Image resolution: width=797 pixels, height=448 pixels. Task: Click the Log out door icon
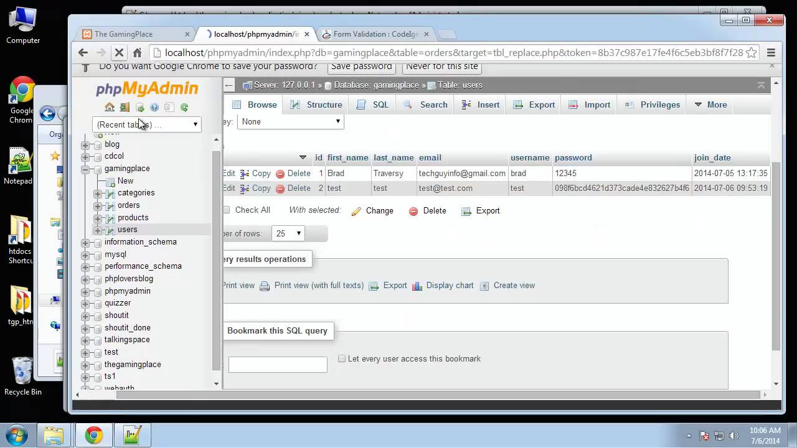(125, 107)
